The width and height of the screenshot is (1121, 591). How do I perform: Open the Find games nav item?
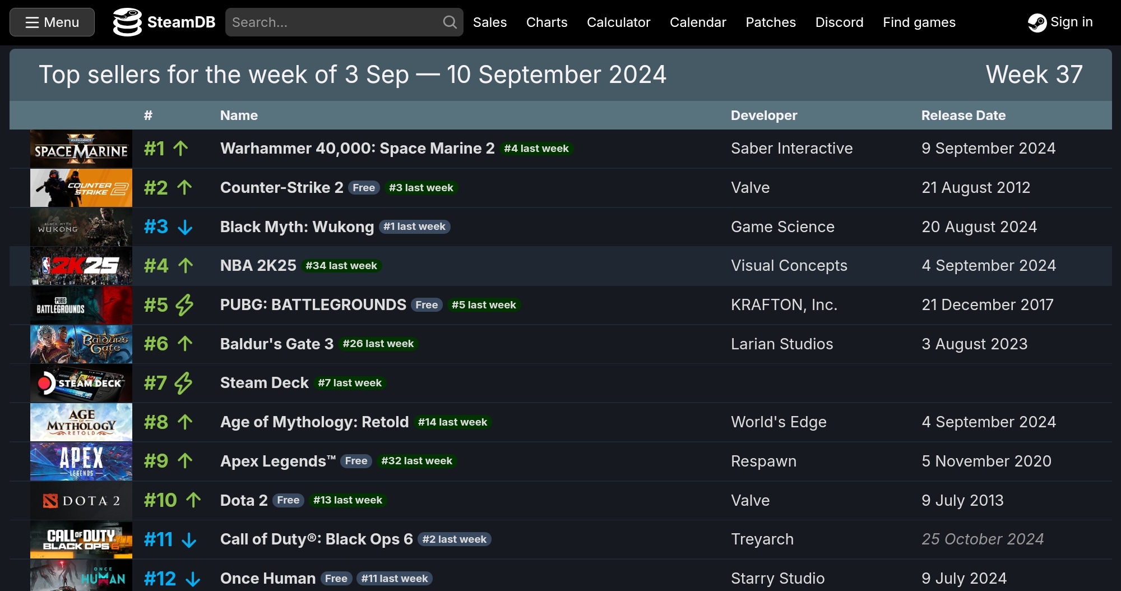click(x=919, y=22)
